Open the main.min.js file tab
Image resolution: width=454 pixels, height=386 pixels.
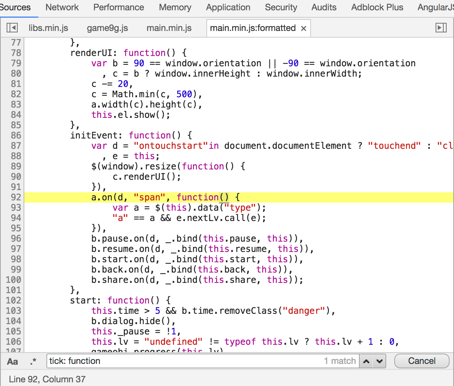169,28
